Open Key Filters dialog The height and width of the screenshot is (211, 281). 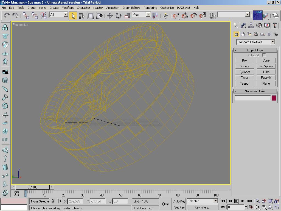pyautogui.click(x=202, y=207)
